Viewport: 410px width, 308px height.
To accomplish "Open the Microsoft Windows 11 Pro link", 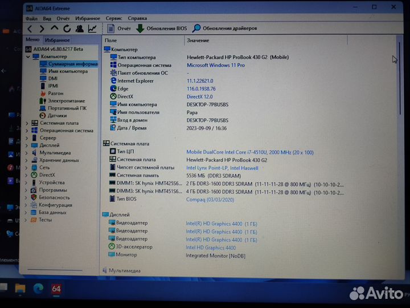I will (x=216, y=65).
